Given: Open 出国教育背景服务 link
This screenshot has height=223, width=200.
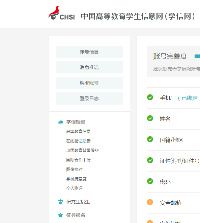Looking at the screenshot, I should [82, 151].
